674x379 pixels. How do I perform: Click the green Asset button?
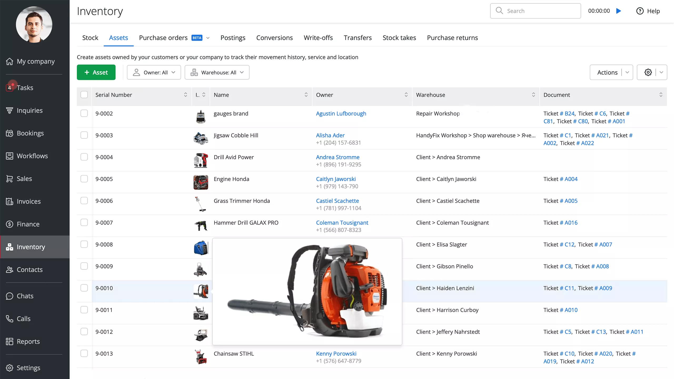click(x=96, y=72)
